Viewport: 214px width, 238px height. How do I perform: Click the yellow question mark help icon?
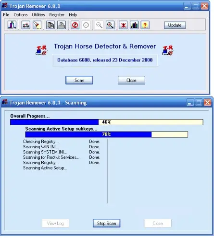pos(145,25)
